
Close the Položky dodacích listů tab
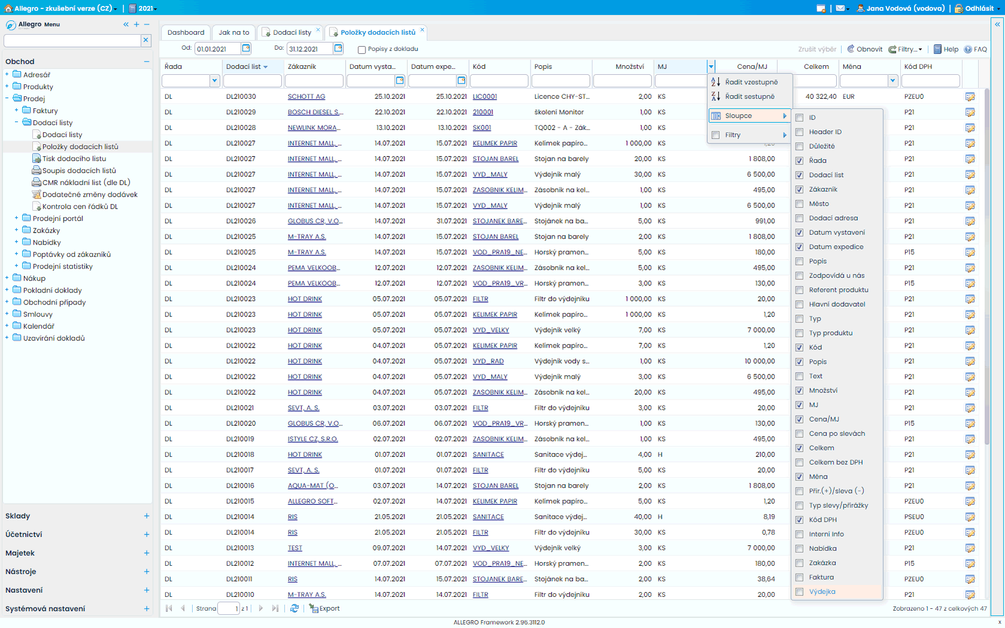coord(422,29)
